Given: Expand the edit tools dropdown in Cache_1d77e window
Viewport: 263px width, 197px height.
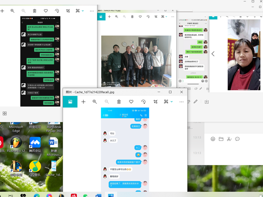Looking at the screenshot, I should [x=171, y=102].
